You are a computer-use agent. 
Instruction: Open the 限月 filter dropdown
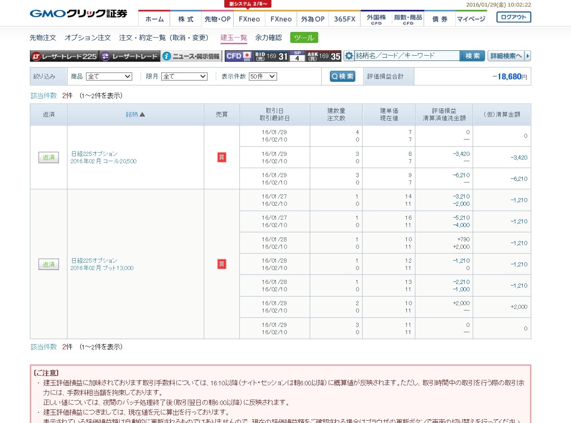coord(184,76)
